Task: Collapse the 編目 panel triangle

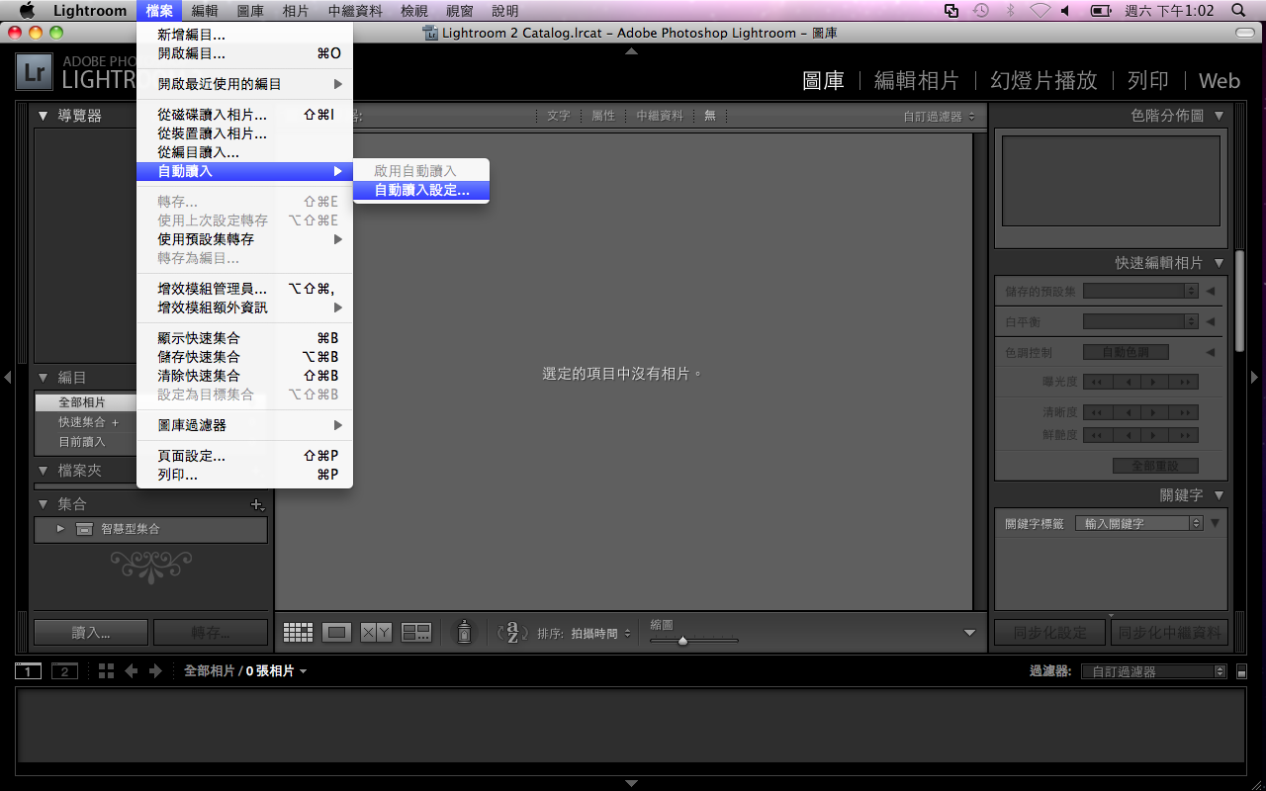Action: [x=43, y=378]
